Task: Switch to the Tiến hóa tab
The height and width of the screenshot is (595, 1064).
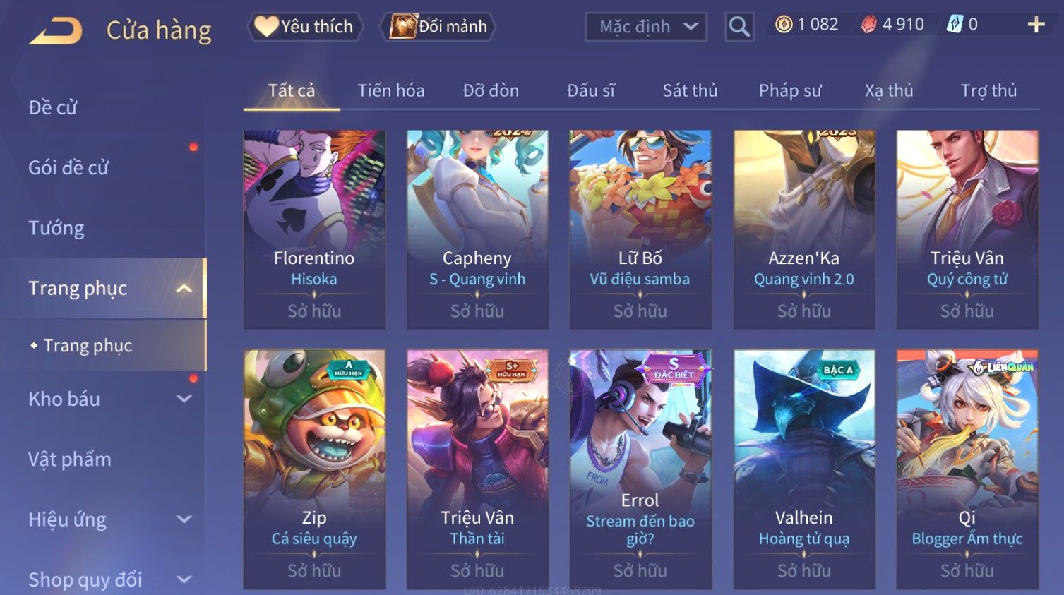Action: tap(391, 90)
